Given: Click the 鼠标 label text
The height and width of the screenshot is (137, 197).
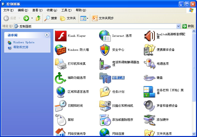Looking at the screenshot, I should (71, 120).
